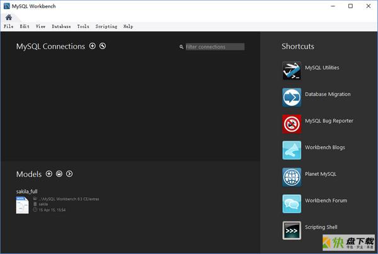The image size is (378, 254).
Task: Click the Workbench Forum label
Action: click(x=326, y=200)
